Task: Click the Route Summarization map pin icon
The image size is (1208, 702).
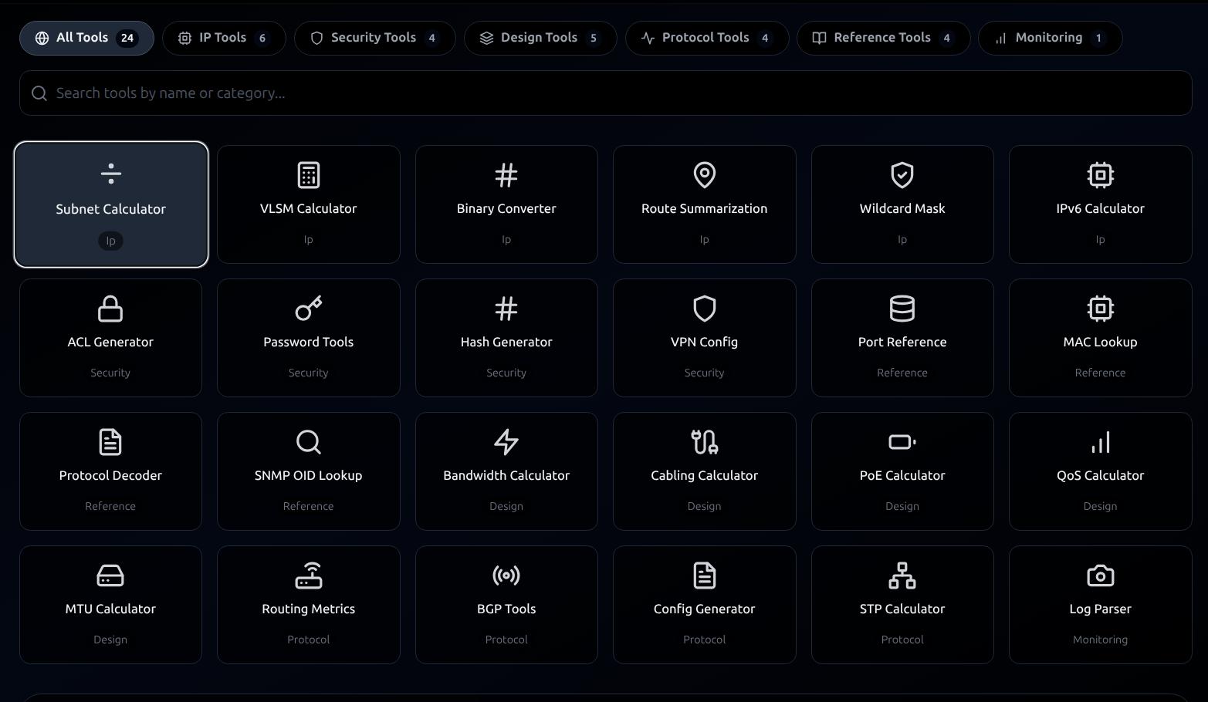Action: pos(703,175)
